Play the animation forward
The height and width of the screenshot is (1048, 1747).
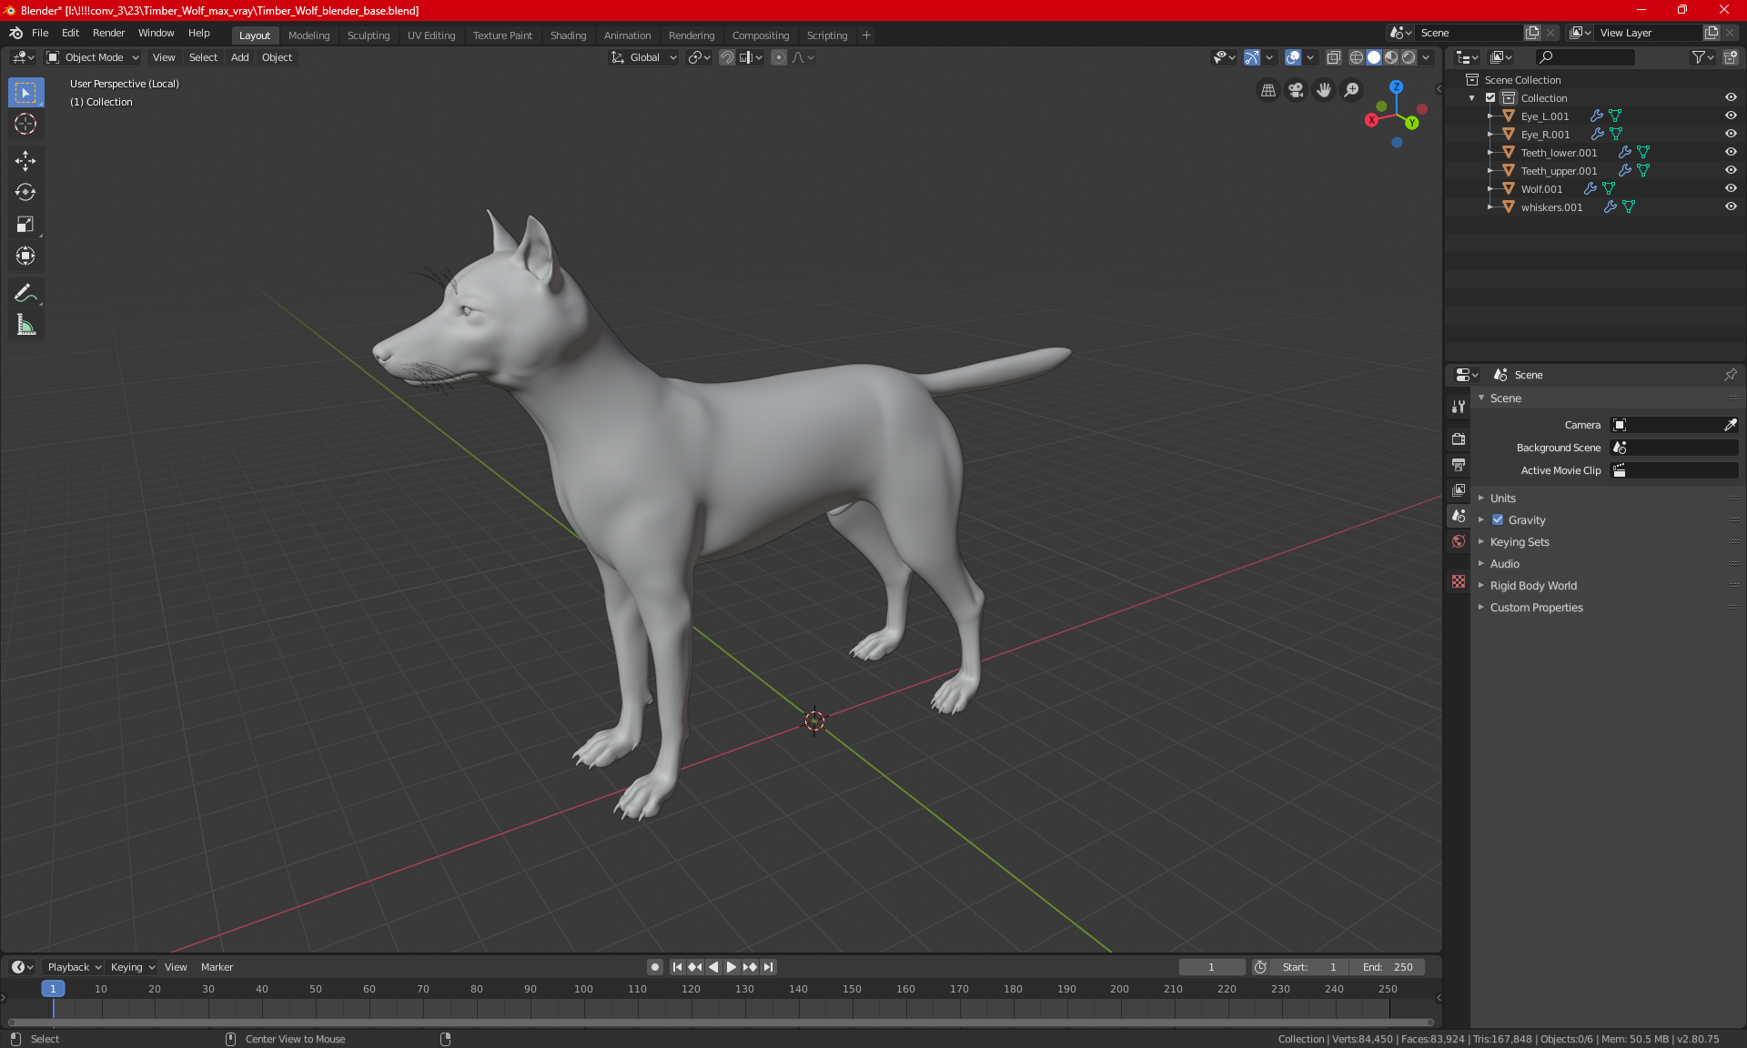coord(731,967)
